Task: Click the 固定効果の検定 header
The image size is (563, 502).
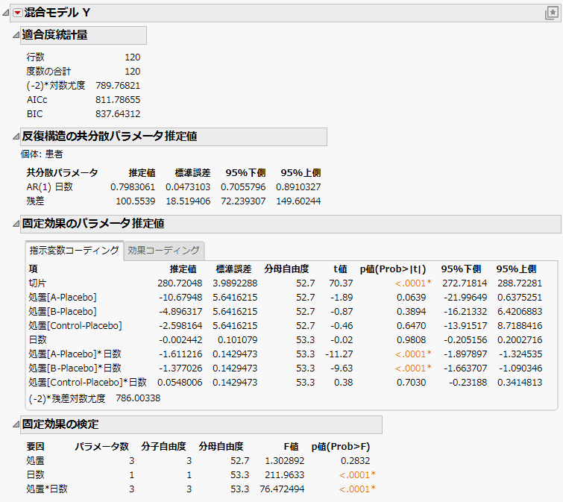Action: [x=201, y=424]
